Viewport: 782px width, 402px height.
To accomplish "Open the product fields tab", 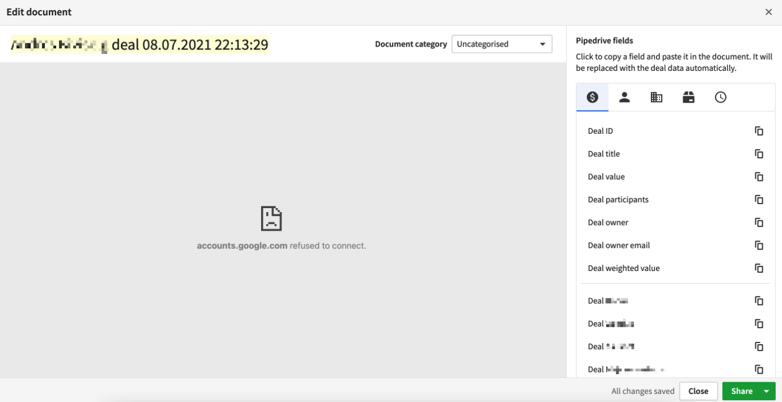I will [x=688, y=96].
